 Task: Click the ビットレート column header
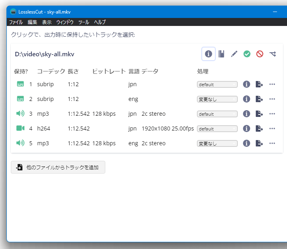tap(109, 71)
